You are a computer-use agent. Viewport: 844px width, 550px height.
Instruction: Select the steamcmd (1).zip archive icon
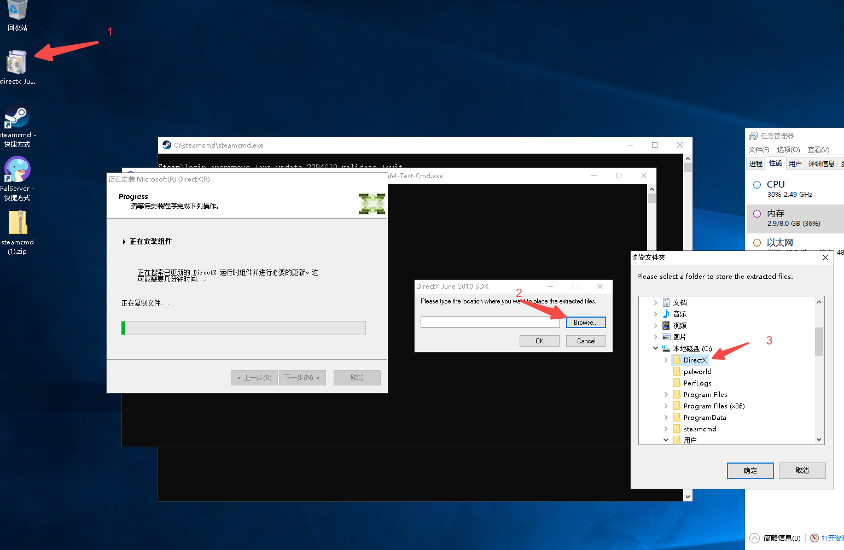18,232
